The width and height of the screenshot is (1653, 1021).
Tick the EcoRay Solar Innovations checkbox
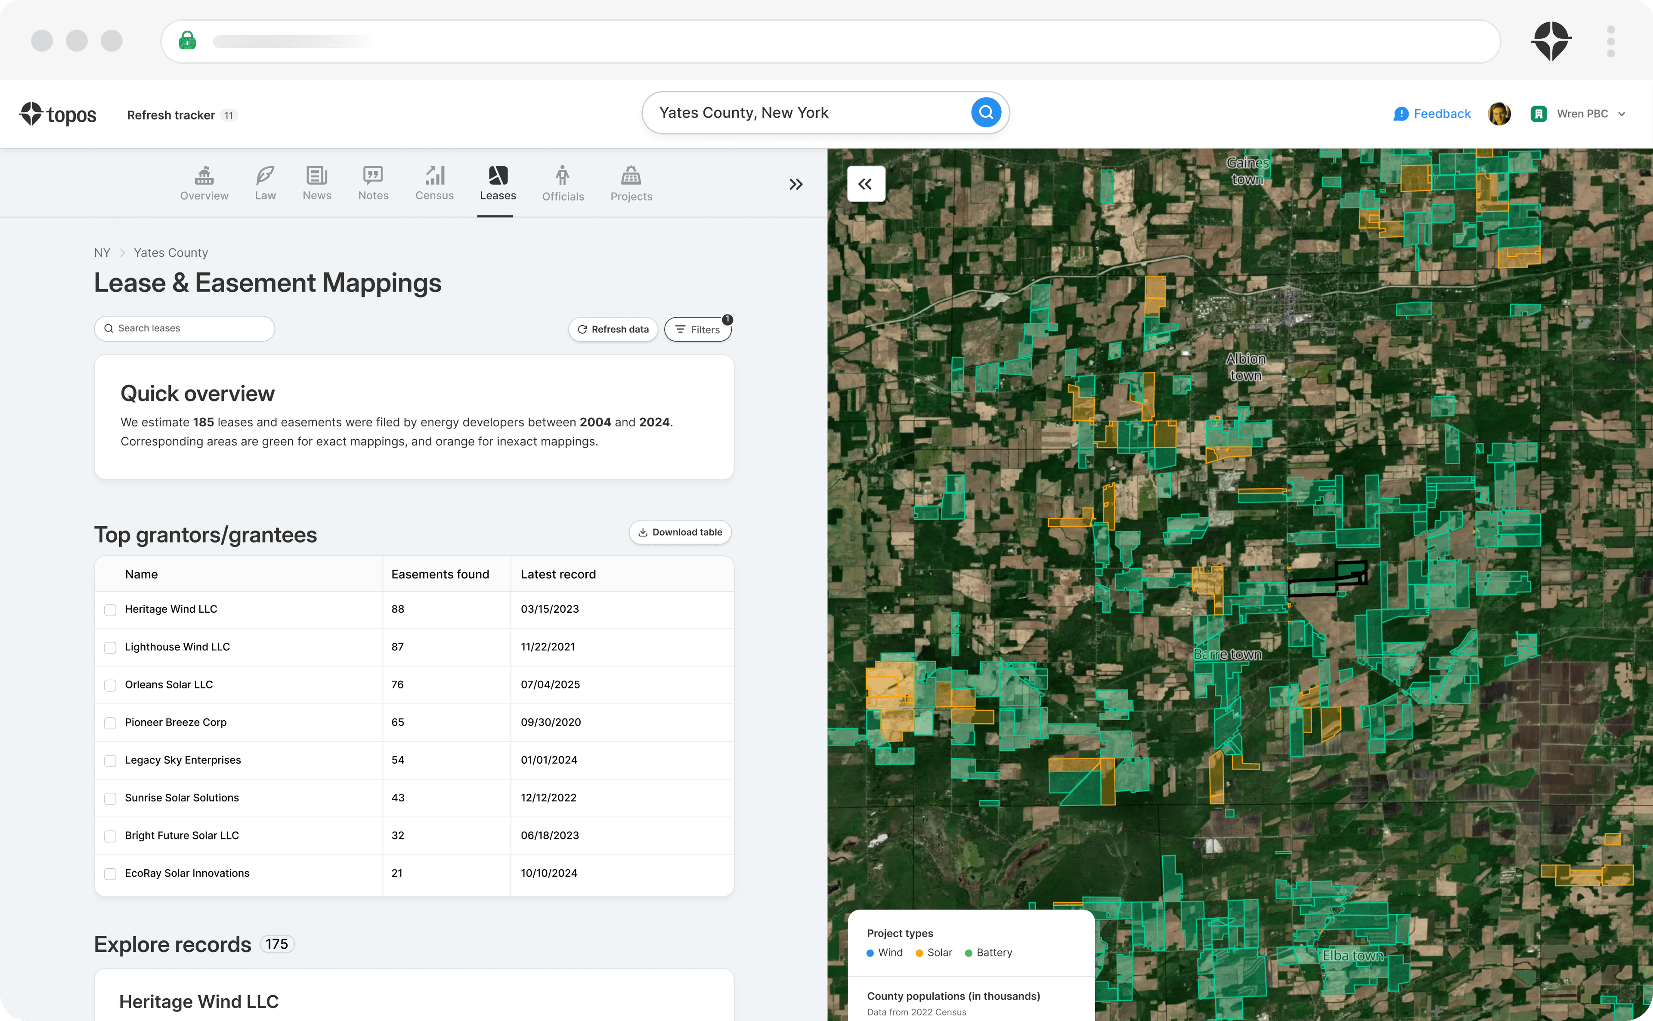click(x=110, y=874)
